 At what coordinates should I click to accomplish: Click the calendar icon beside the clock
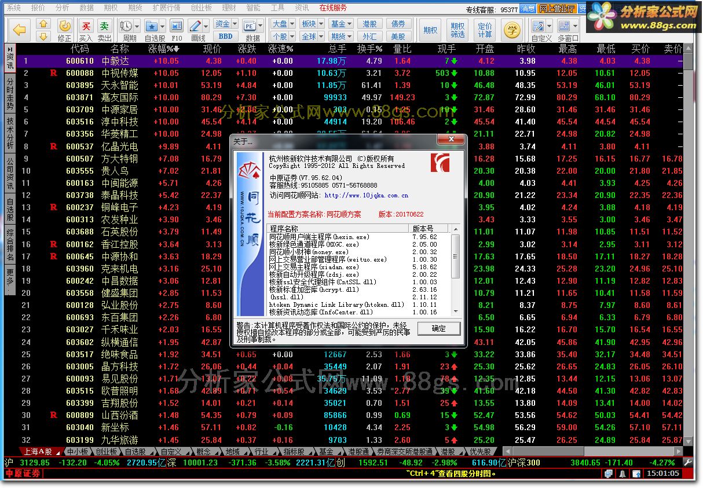click(x=636, y=474)
